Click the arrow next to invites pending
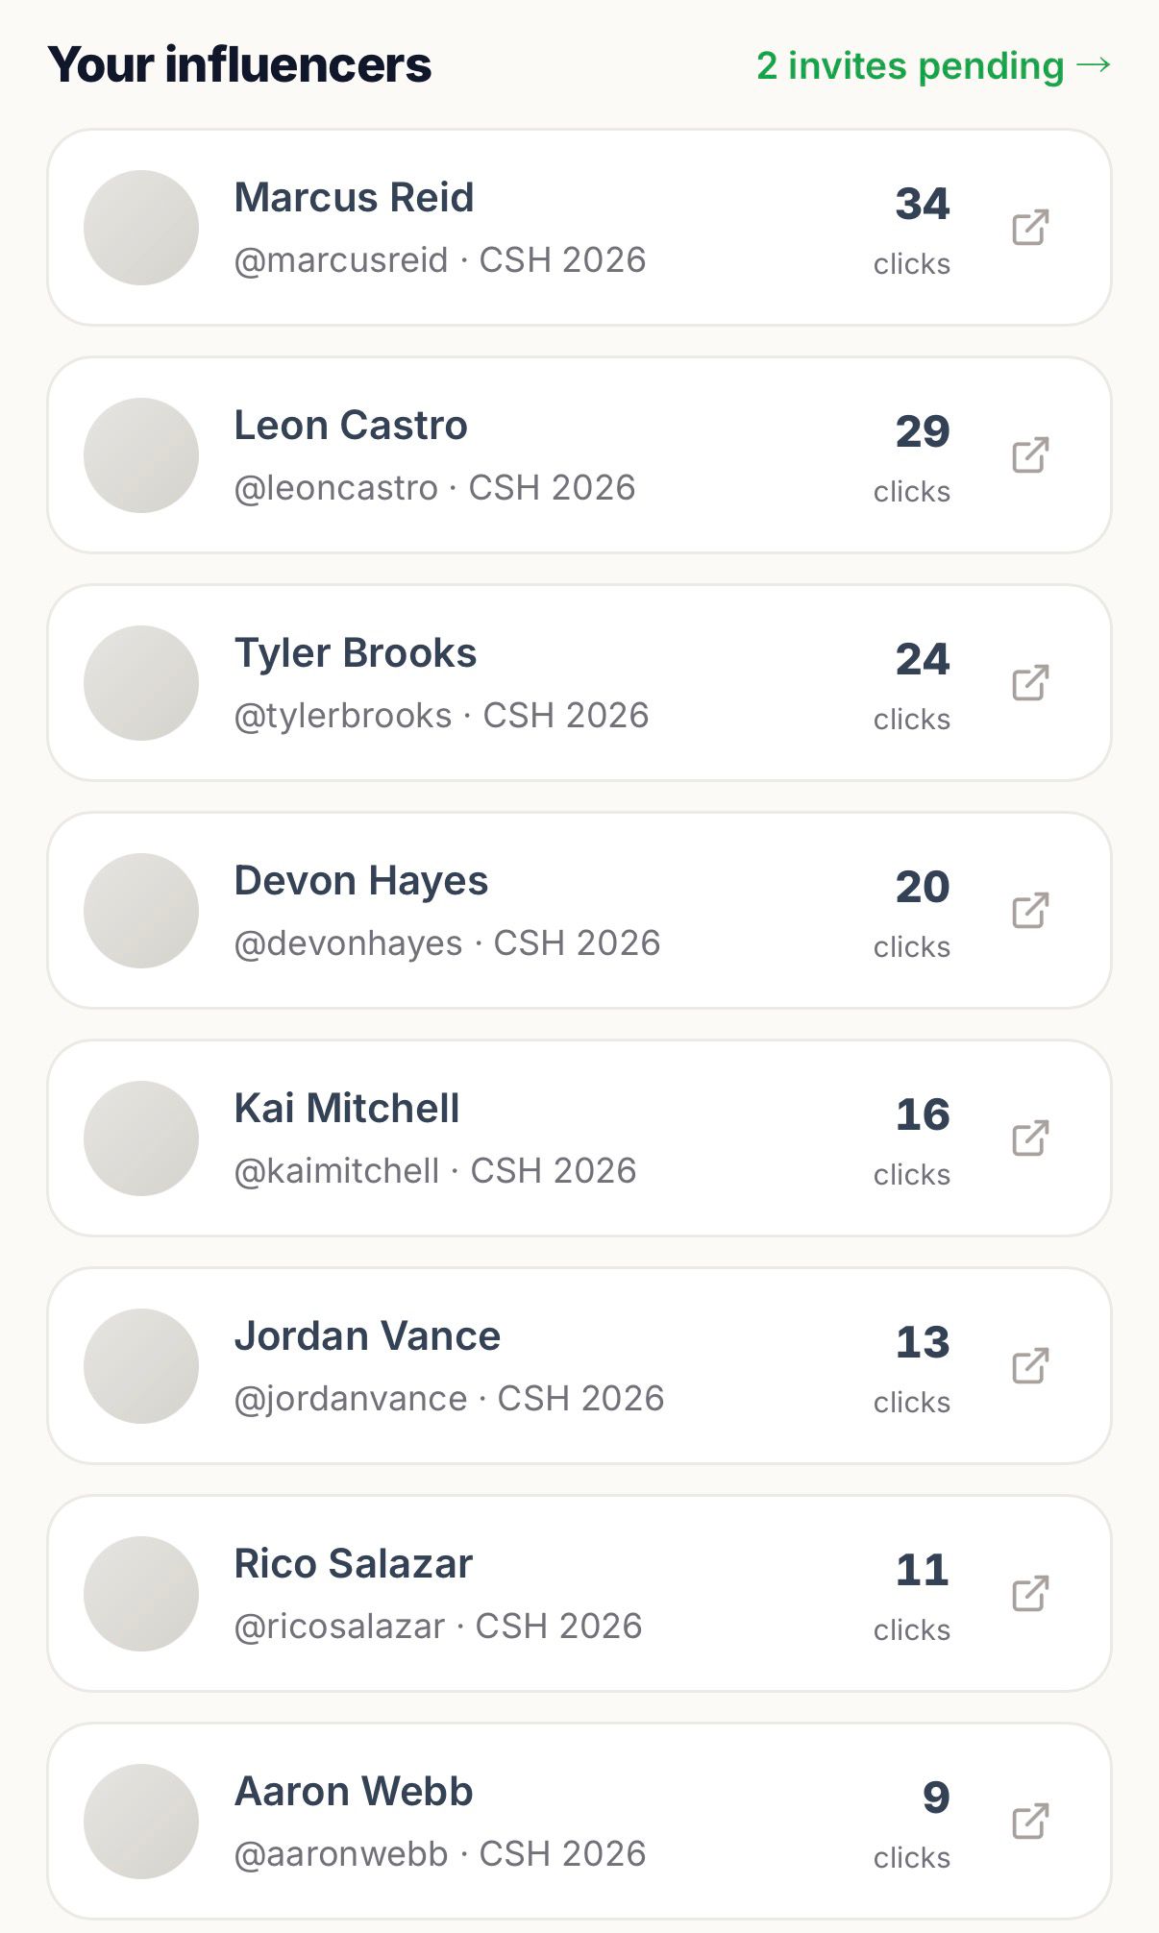The height and width of the screenshot is (1933, 1159). click(1094, 65)
